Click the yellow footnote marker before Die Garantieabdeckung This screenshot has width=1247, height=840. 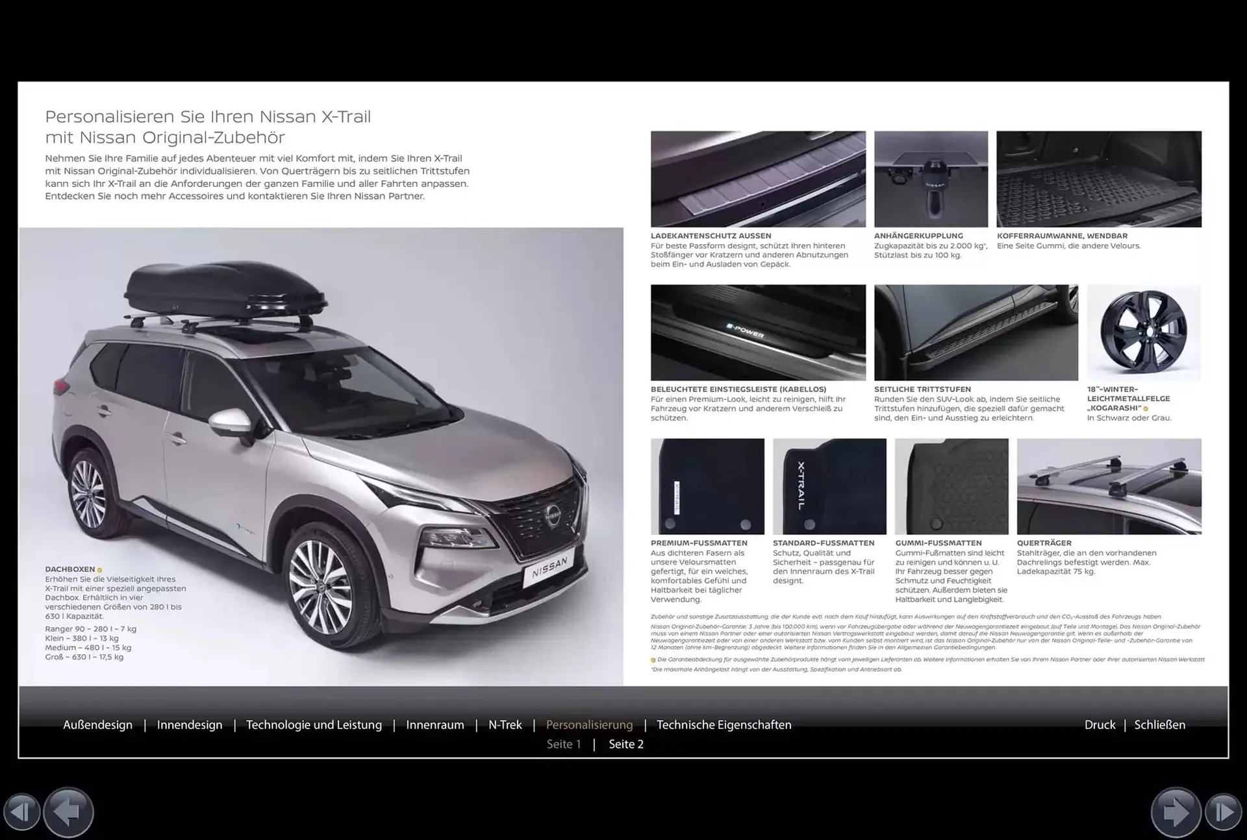653,660
